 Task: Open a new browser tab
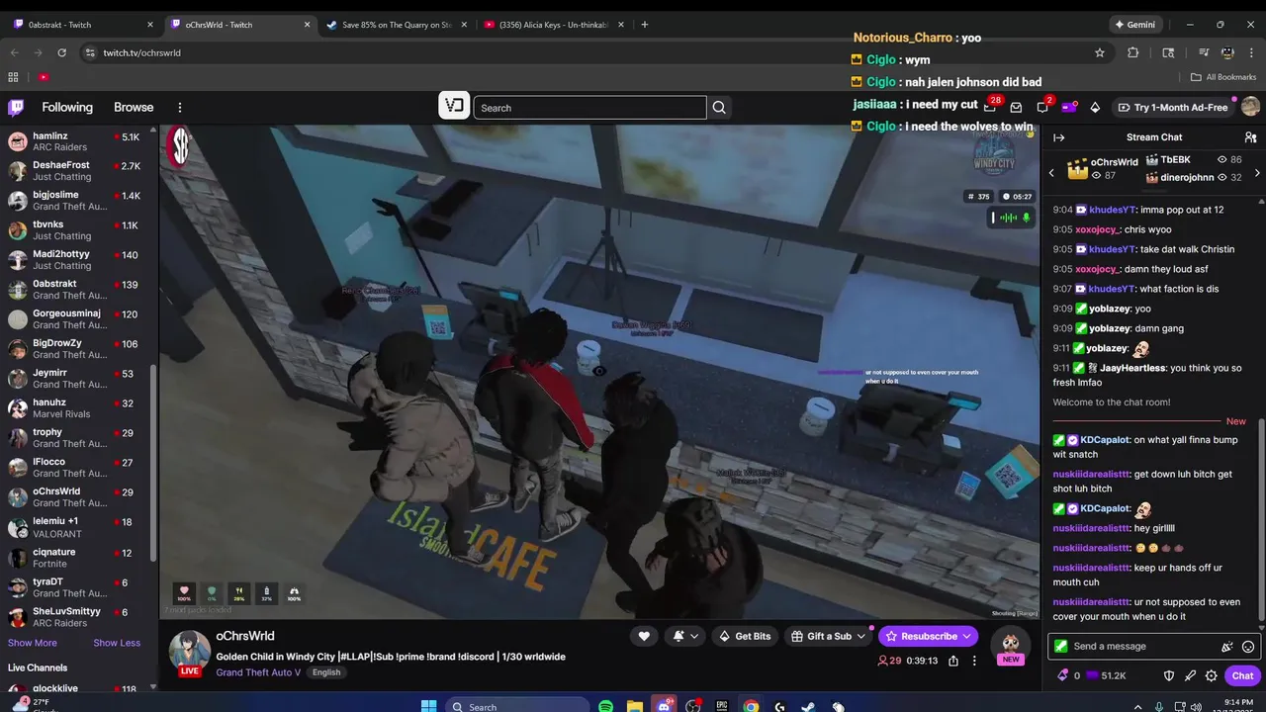coord(645,25)
